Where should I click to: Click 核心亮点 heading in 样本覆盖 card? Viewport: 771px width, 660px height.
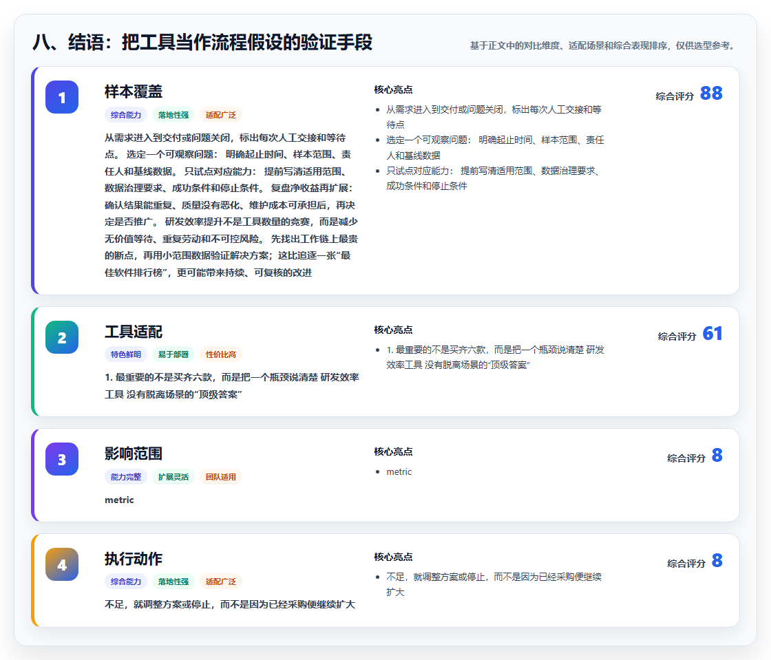click(x=393, y=90)
